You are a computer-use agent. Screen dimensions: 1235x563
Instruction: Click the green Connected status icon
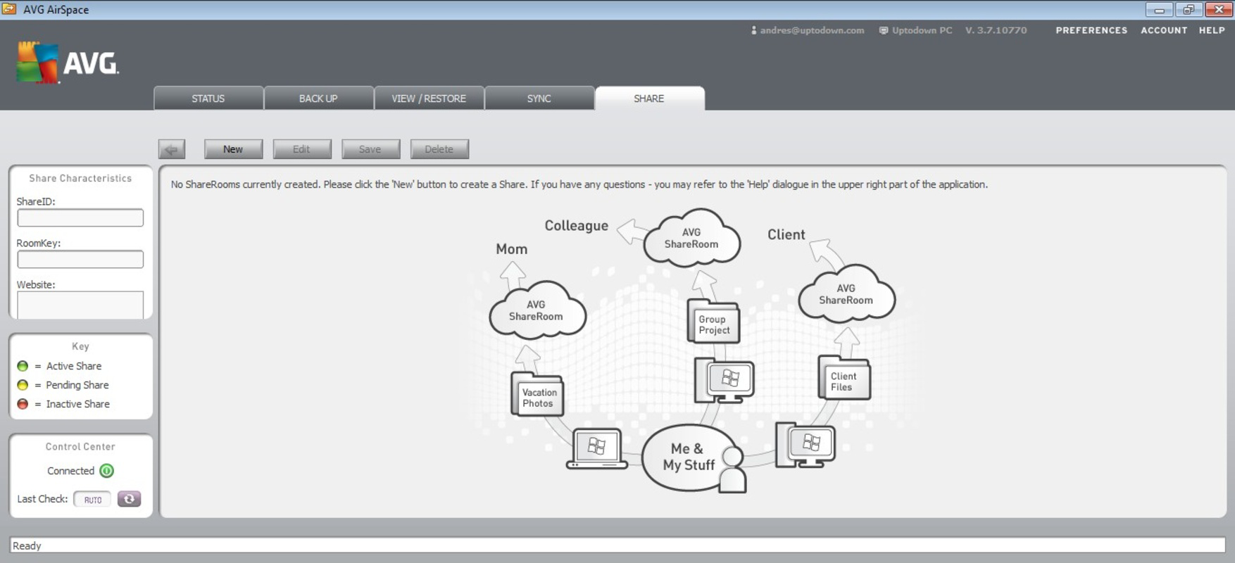point(107,471)
